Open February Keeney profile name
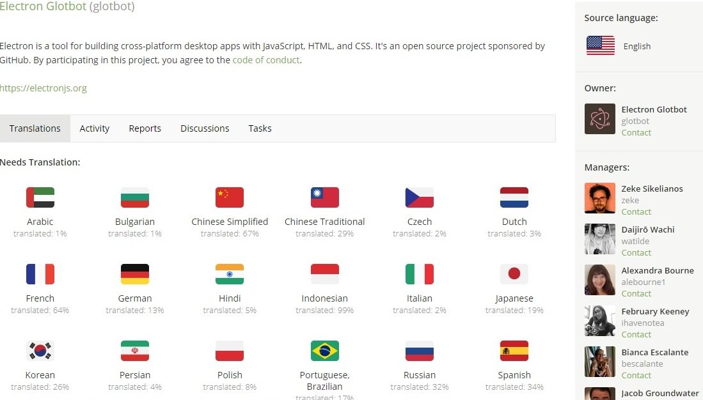The image size is (703, 400). (x=656, y=312)
